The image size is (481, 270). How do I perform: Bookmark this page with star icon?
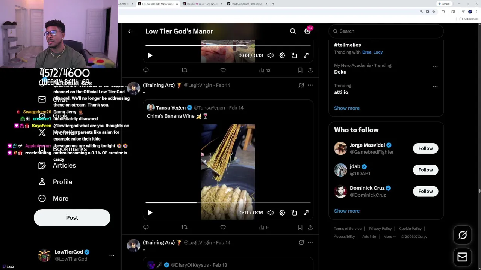[434, 12]
